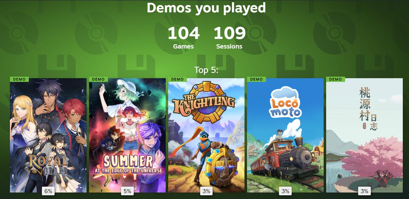Click the DEMO badge on Summer cover

tap(98, 79)
